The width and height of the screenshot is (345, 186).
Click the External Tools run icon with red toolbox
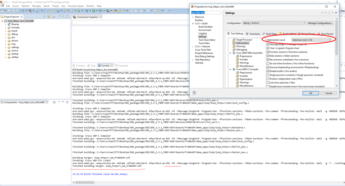tap(107, 11)
